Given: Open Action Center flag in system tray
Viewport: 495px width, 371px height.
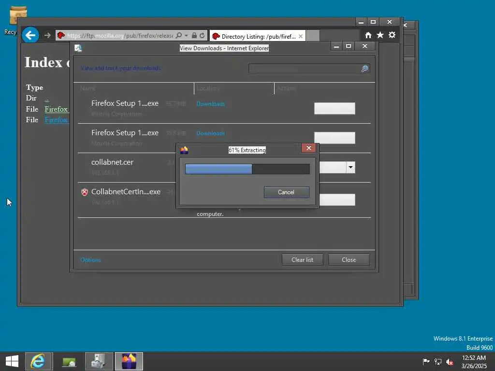Looking at the screenshot, I should pyautogui.click(x=426, y=361).
